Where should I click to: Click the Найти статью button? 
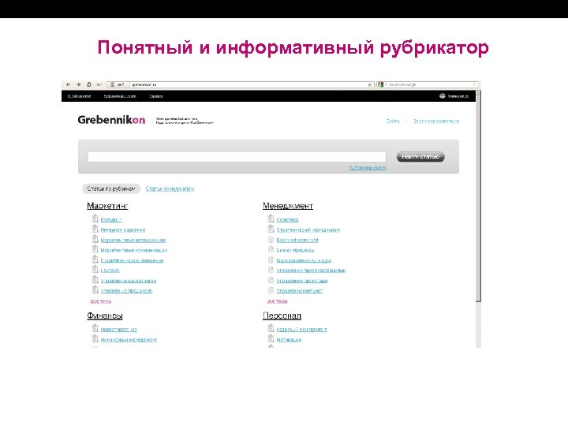coord(420,156)
